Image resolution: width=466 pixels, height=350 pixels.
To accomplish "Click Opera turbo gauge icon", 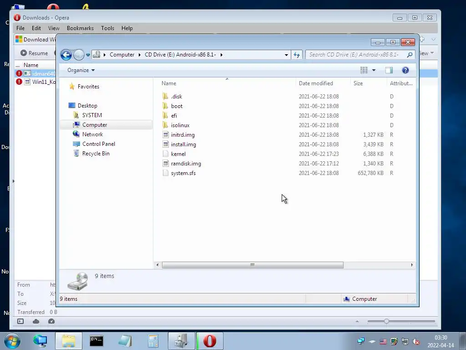I will tap(51, 321).
